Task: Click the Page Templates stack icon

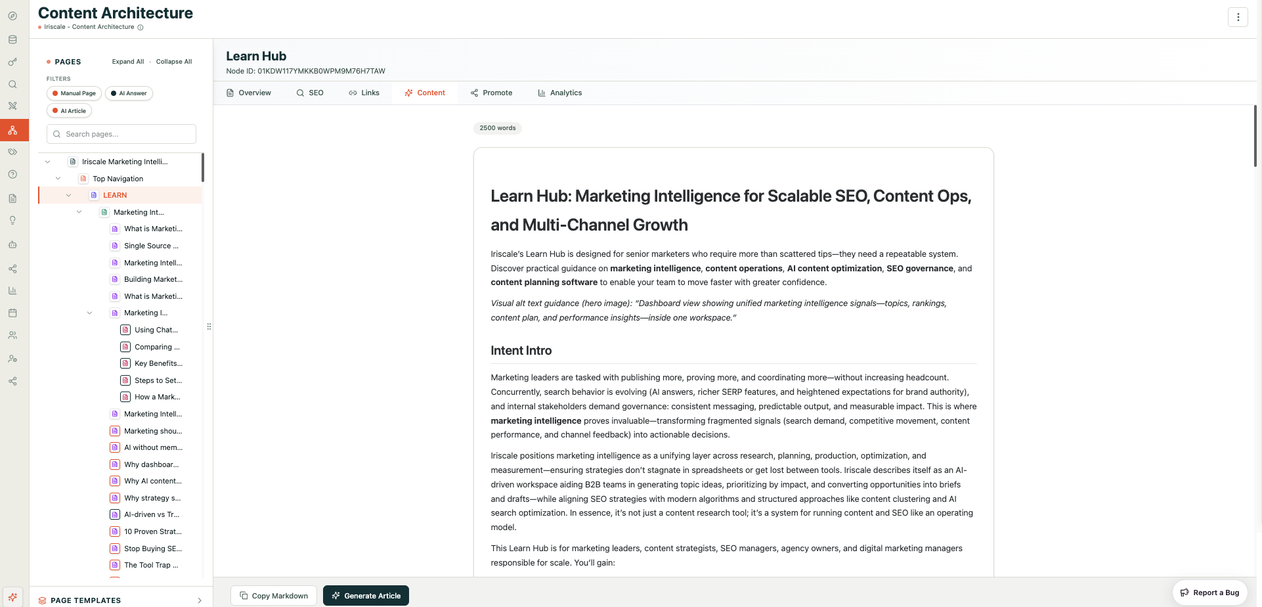Action: coord(42,600)
